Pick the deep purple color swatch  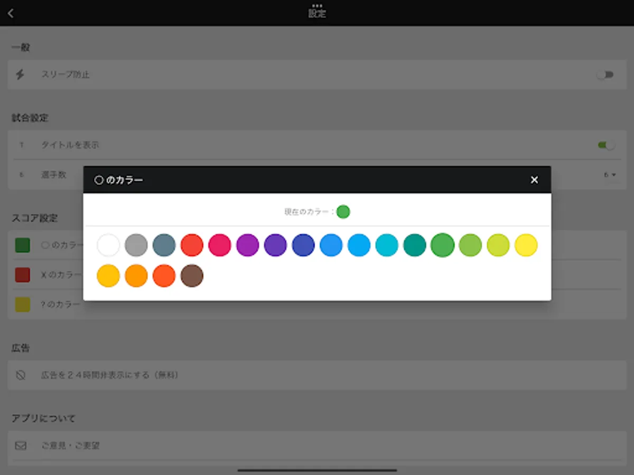275,245
